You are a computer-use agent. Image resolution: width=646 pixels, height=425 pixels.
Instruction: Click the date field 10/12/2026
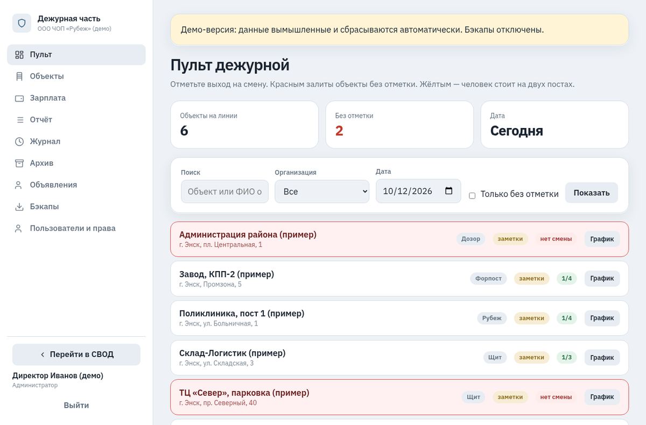(x=418, y=191)
